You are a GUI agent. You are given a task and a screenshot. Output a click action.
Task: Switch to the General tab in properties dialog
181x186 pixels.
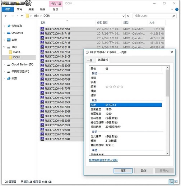pos(90,60)
